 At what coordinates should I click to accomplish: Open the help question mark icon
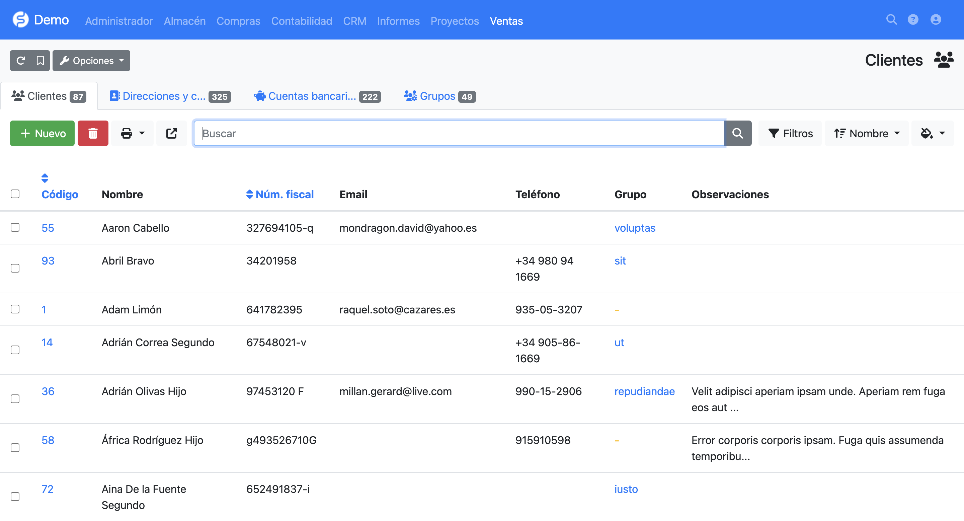tap(913, 19)
